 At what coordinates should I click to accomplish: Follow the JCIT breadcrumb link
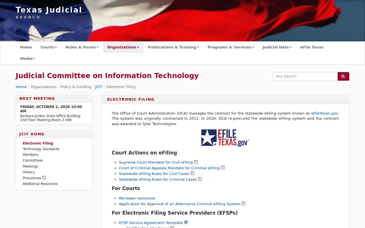[x=99, y=87]
